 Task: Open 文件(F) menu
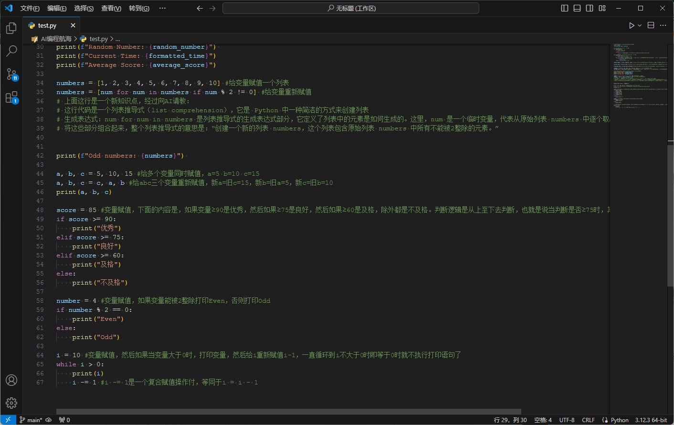tap(30, 8)
